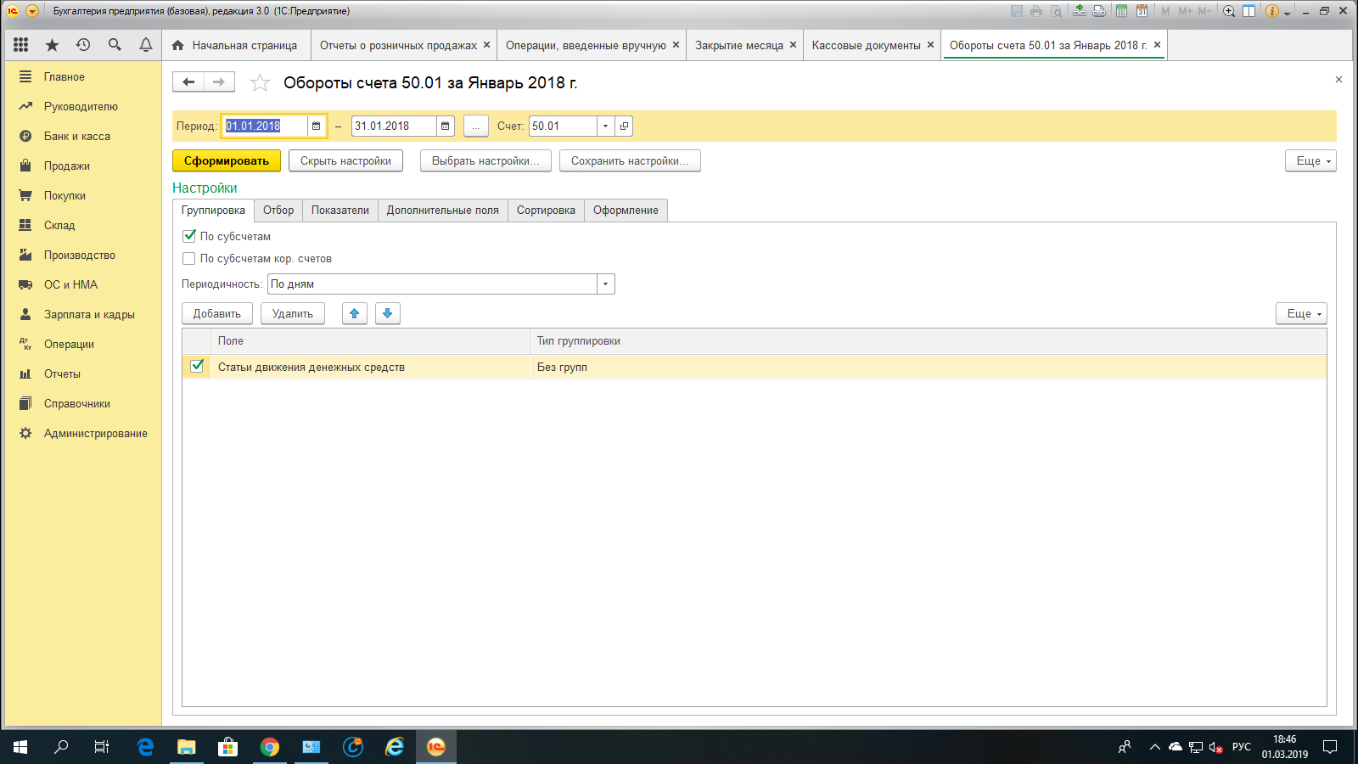Open the top 'Еще' dropdown menu

[x=1310, y=160]
